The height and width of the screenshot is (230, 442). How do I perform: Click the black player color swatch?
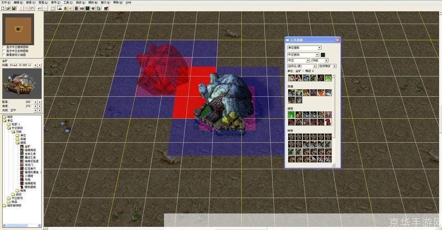(323, 55)
